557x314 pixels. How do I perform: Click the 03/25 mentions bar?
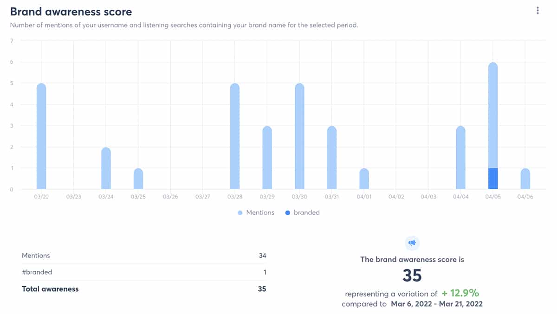coord(138,179)
